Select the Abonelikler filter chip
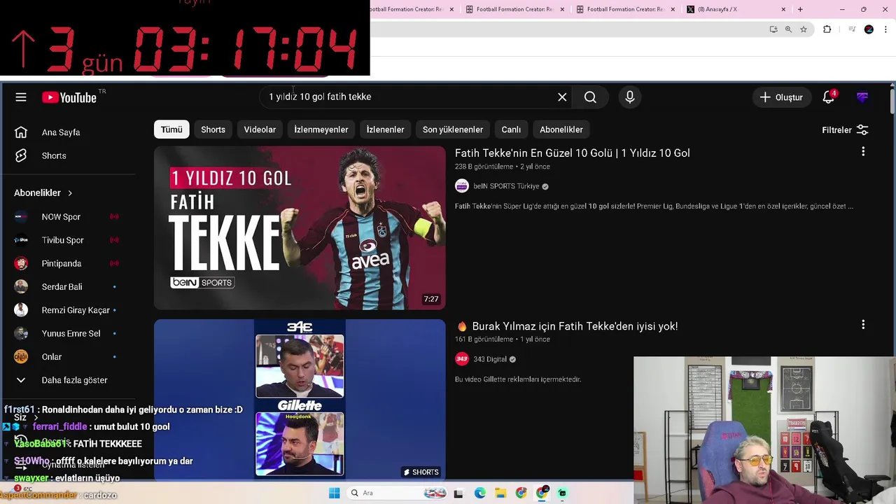 [561, 129]
